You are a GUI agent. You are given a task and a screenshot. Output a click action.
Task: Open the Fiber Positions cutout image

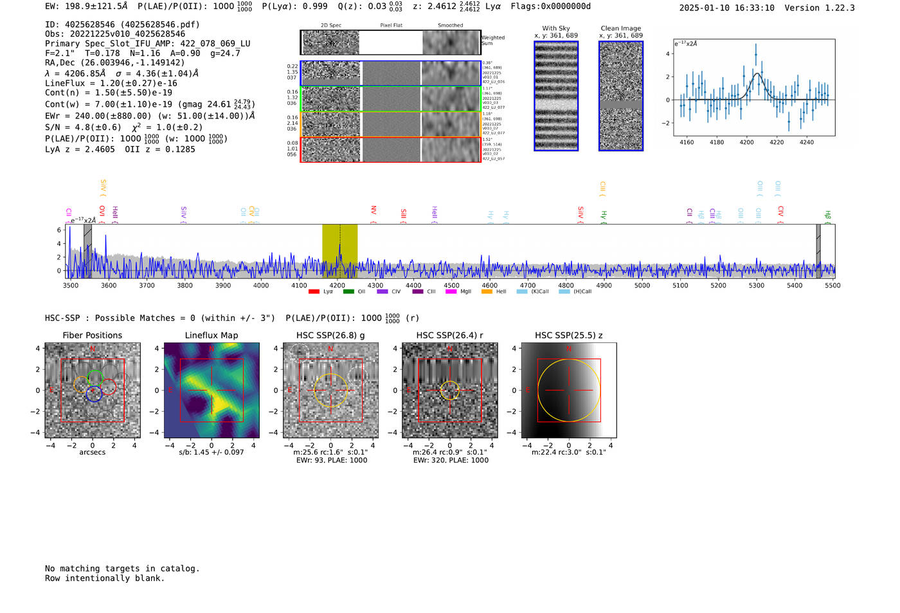92,390
